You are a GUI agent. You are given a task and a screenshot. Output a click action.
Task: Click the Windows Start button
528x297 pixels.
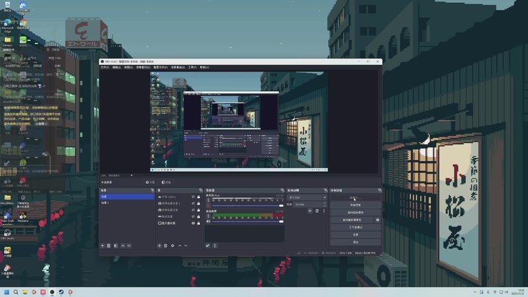(x=7, y=292)
